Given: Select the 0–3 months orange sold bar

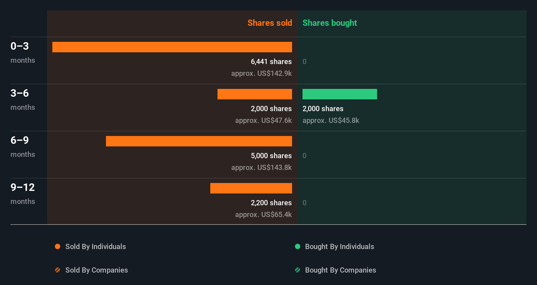Looking at the screenshot, I should point(172,47).
